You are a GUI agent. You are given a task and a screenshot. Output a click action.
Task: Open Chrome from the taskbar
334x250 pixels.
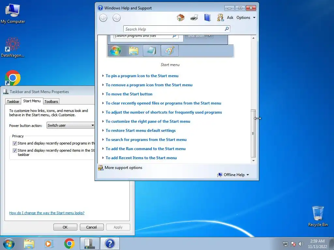69,243
